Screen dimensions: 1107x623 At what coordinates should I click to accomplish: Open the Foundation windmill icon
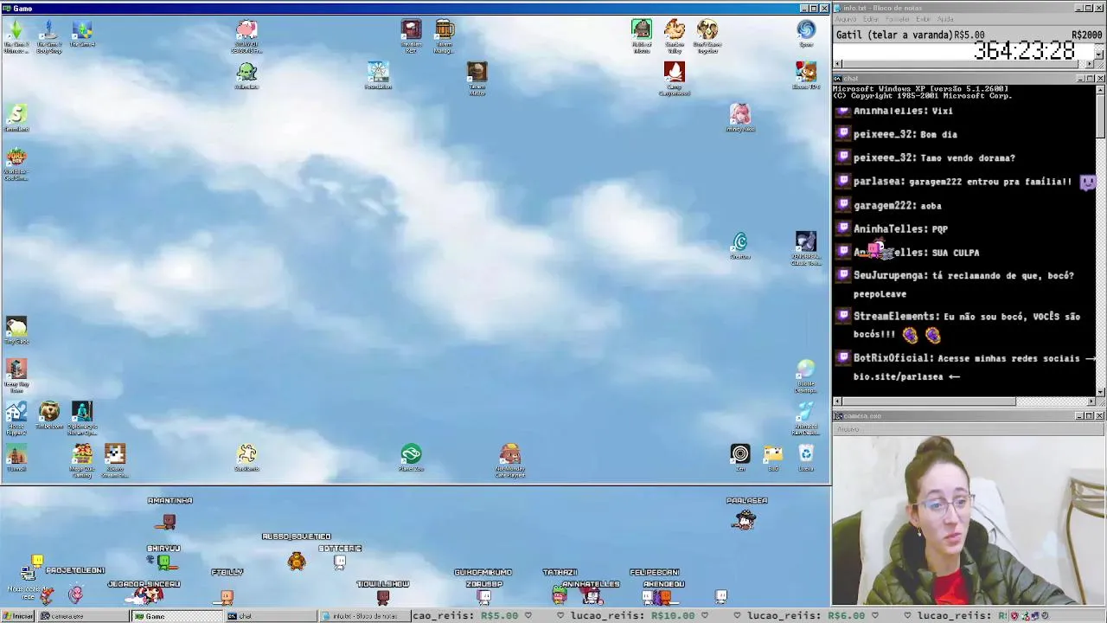[378, 75]
